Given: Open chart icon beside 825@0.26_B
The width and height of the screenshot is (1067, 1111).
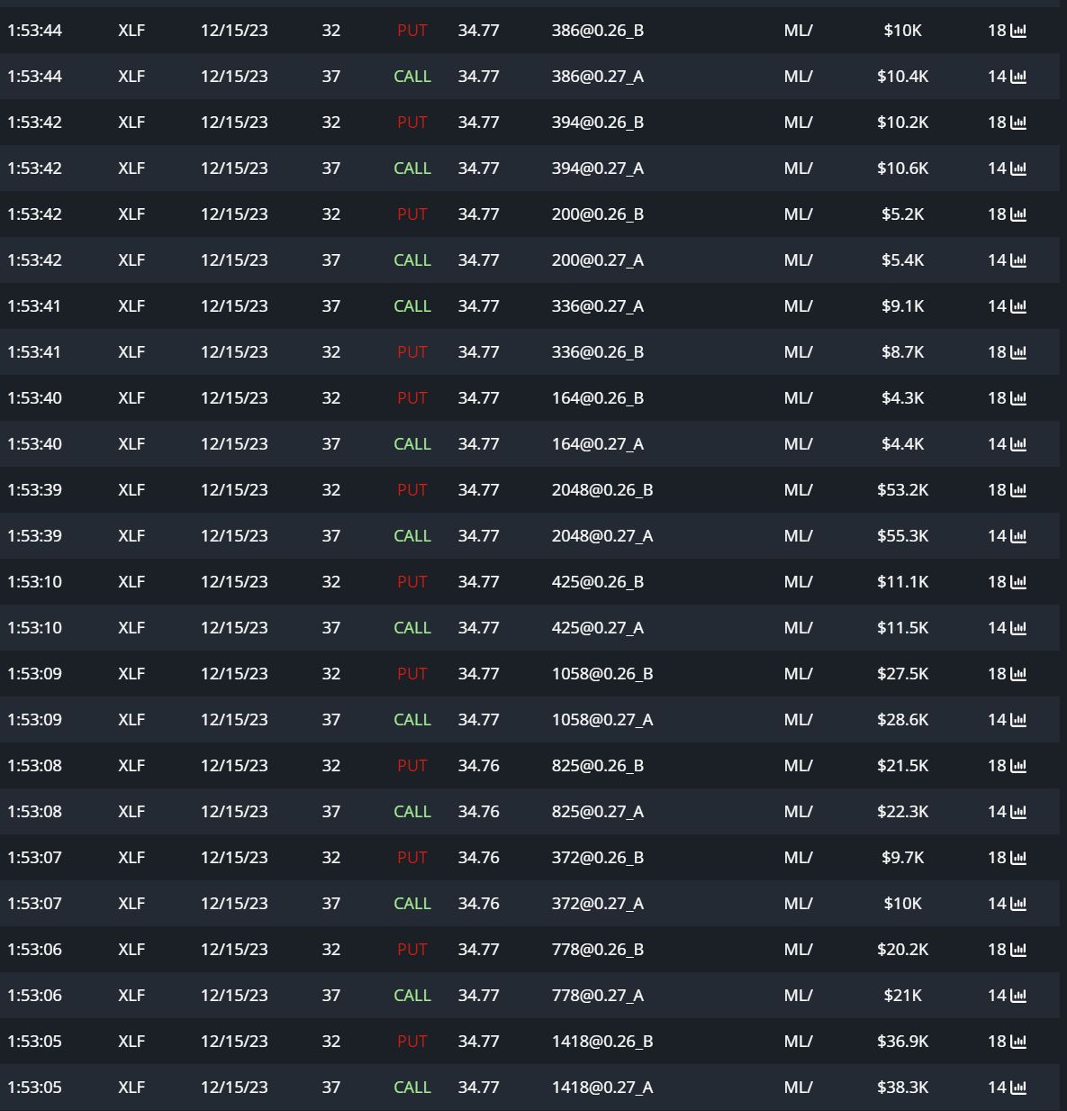Looking at the screenshot, I should tap(1018, 766).
